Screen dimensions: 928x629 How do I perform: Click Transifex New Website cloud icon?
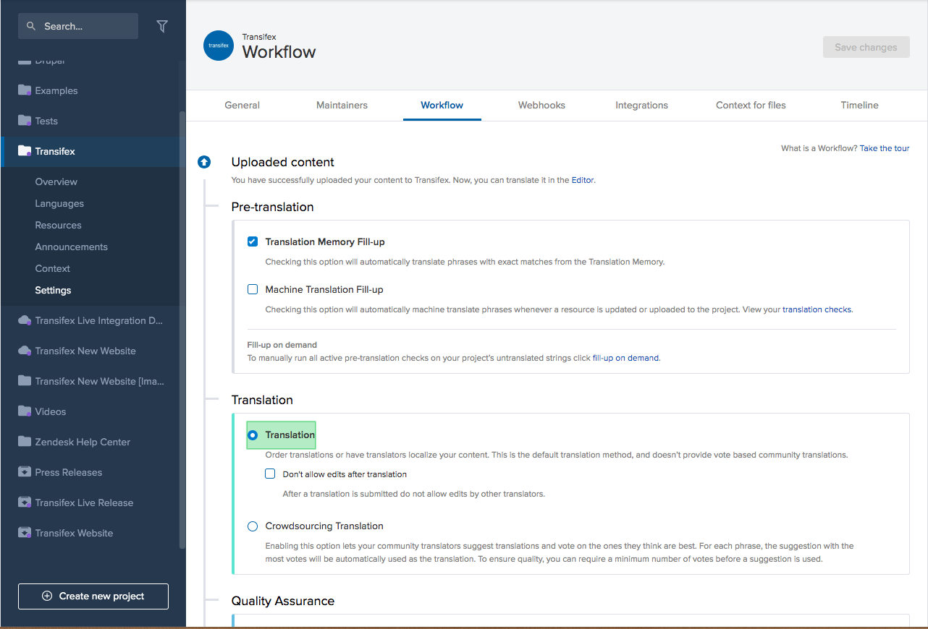pos(24,351)
